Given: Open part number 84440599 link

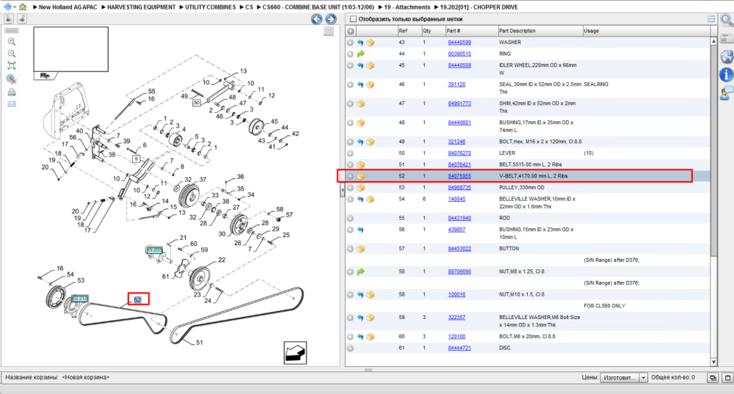Looking at the screenshot, I should point(459,42).
